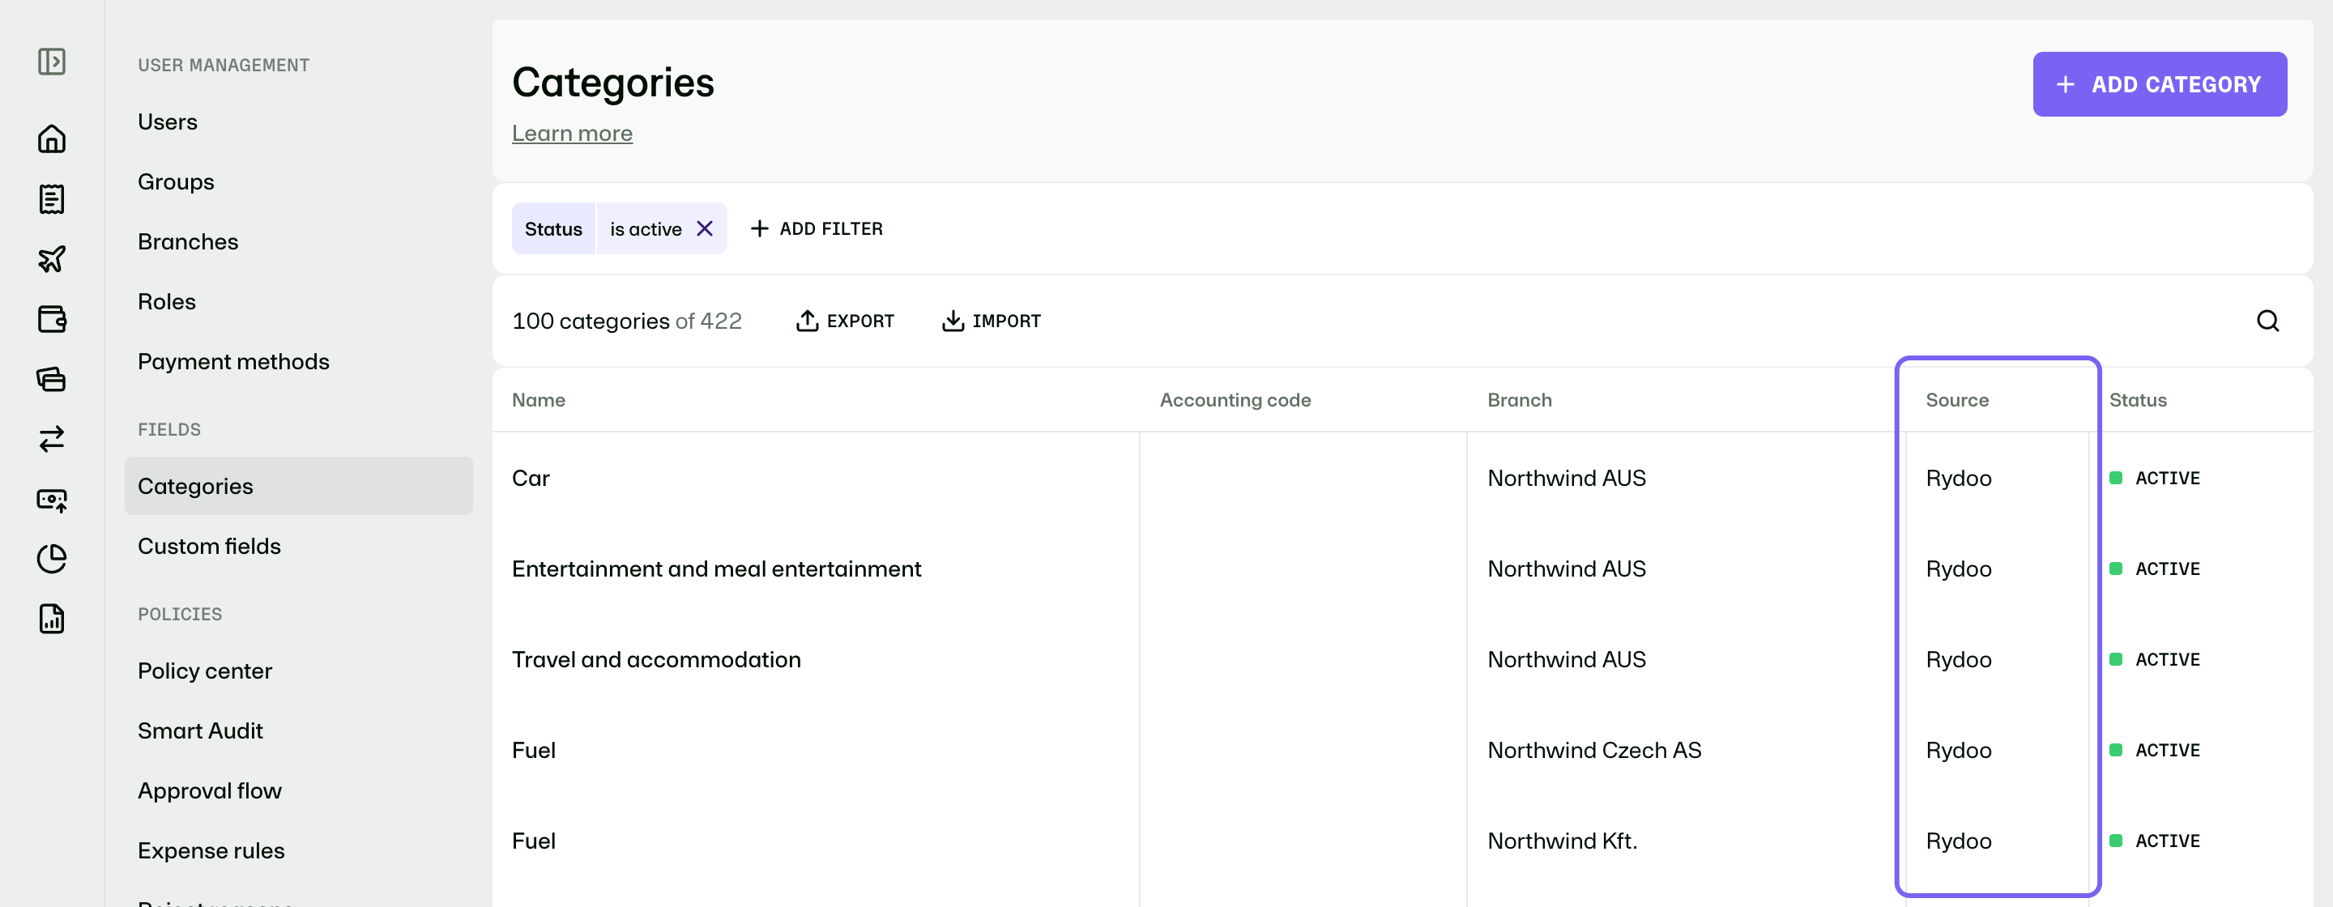Export the categories list

coord(845,321)
